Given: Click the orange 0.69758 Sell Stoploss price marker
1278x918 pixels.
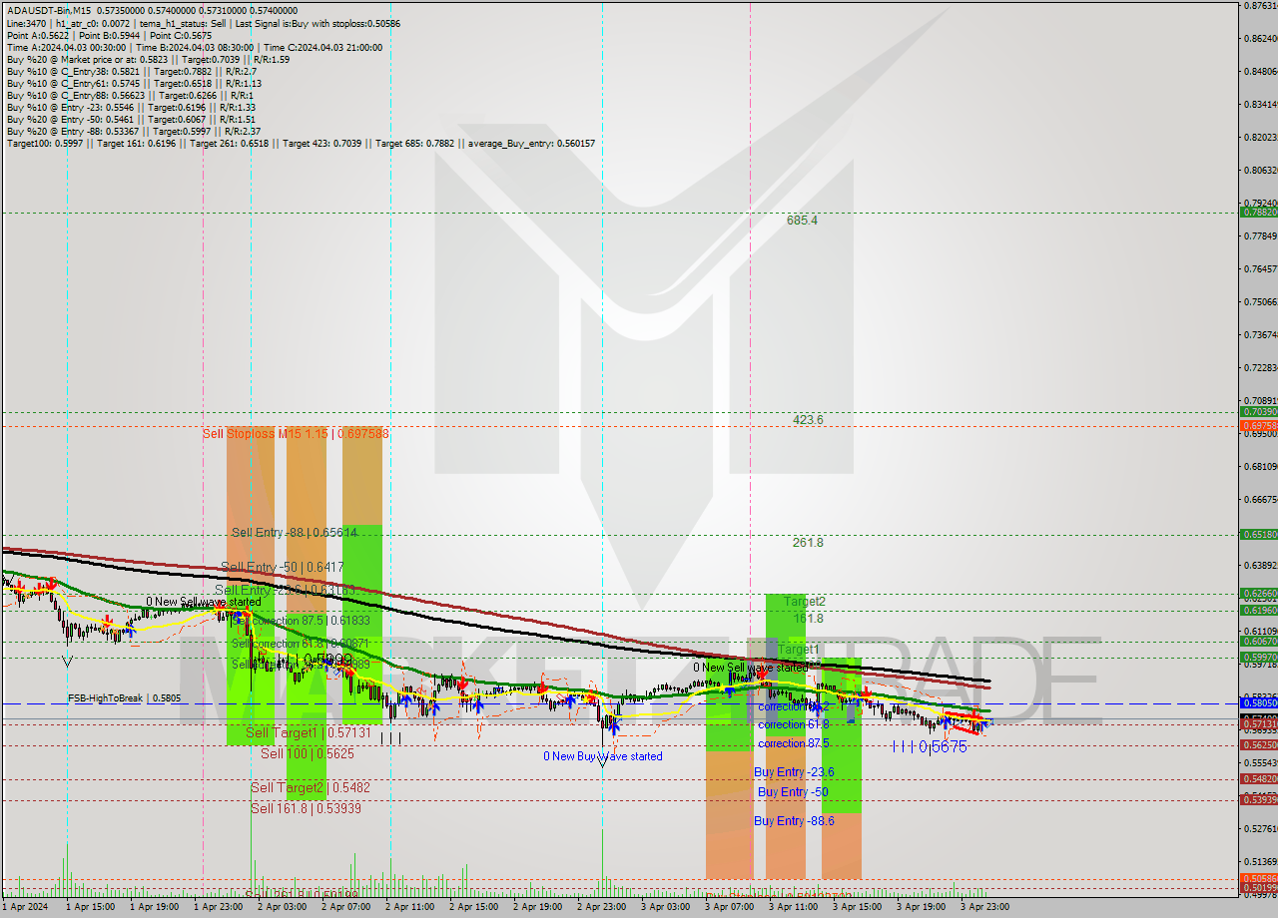Looking at the screenshot, I should point(1256,426).
